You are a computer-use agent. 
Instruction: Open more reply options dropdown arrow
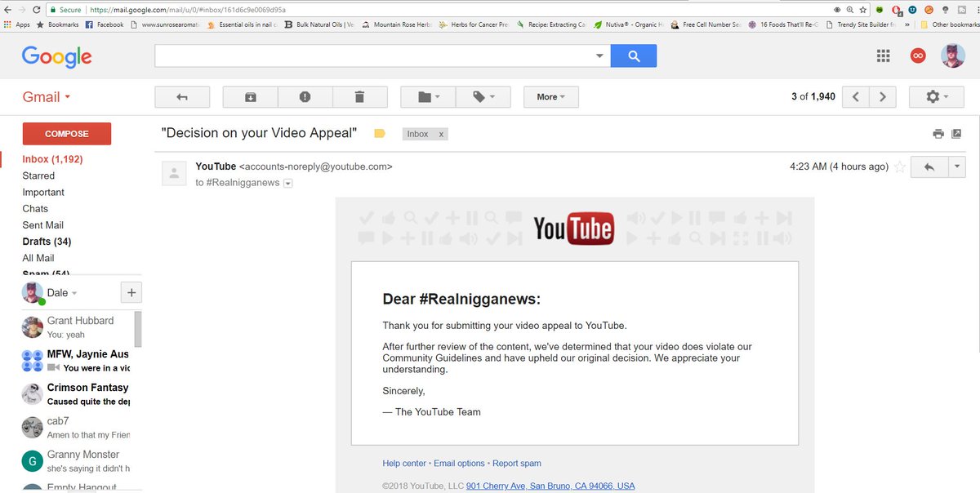(956, 167)
